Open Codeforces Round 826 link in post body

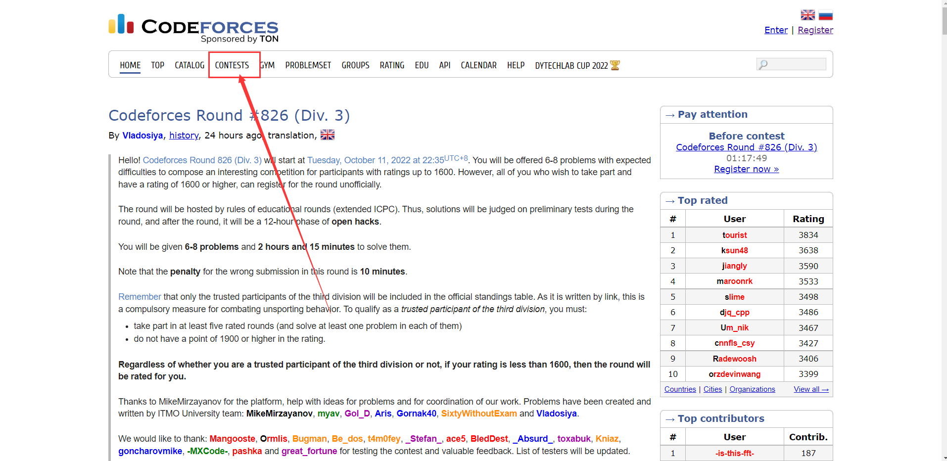point(202,160)
